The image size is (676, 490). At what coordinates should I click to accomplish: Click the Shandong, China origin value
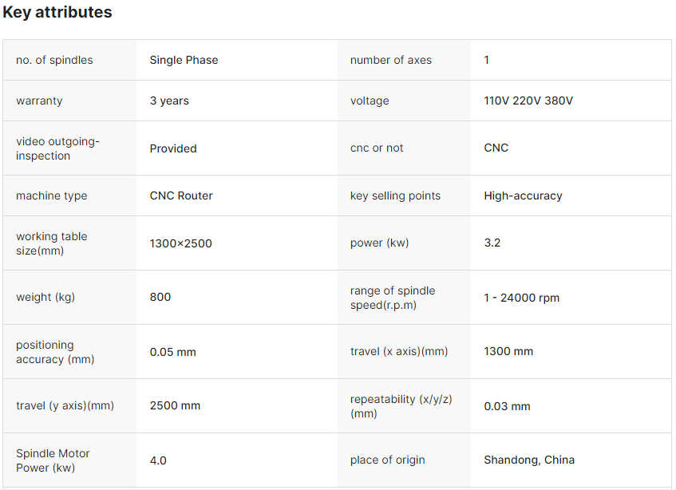point(528,460)
